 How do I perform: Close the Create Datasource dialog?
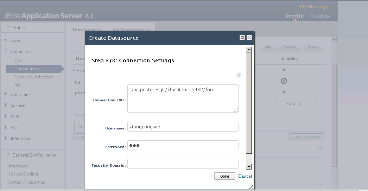click(x=249, y=38)
